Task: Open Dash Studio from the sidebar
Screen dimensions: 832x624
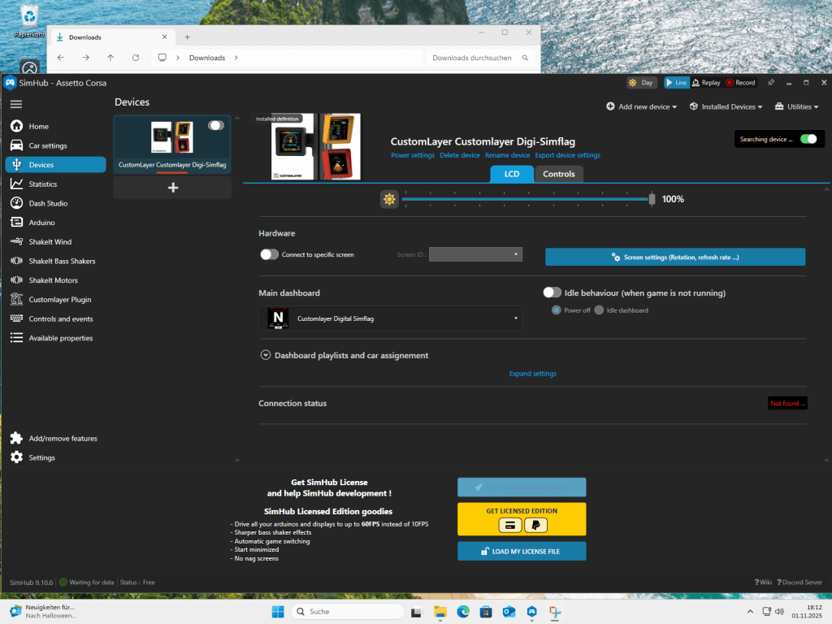Action: click(x=48, y=203)
